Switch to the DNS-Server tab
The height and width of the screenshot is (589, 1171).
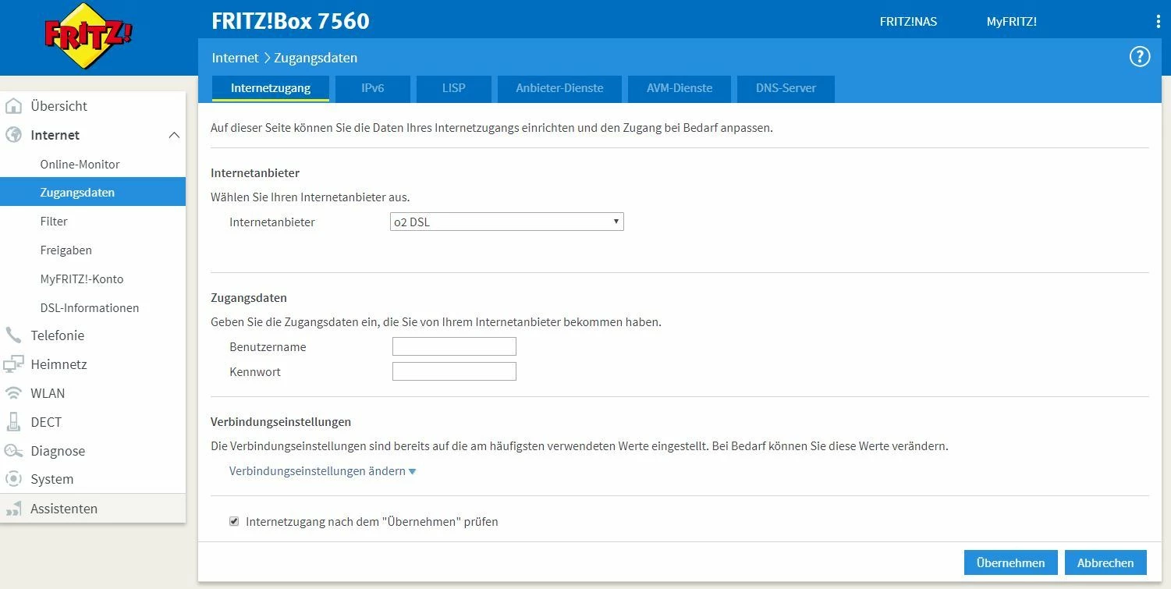click(x=786, y=88)
